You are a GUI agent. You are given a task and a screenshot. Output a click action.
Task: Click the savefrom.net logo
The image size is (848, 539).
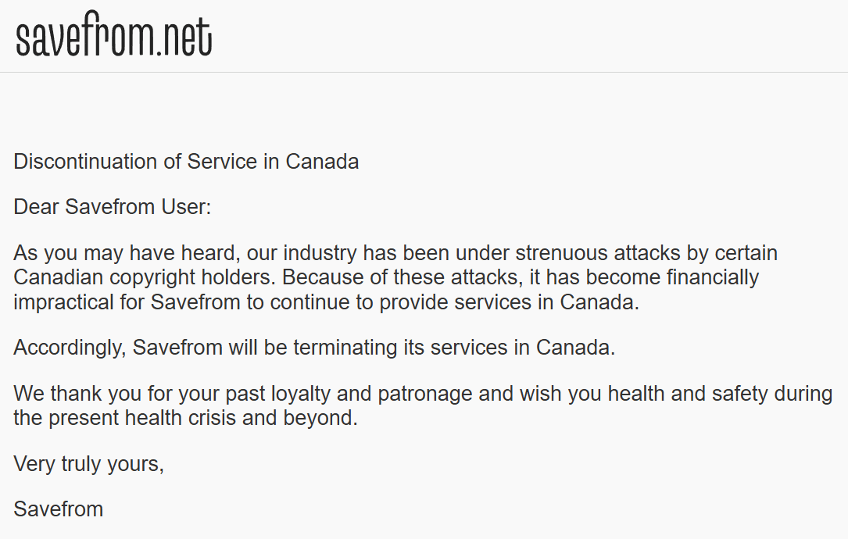[113, 34]
